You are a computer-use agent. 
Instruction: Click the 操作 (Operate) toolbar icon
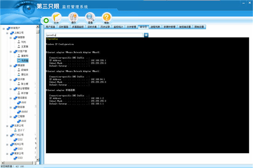[73, 18]
